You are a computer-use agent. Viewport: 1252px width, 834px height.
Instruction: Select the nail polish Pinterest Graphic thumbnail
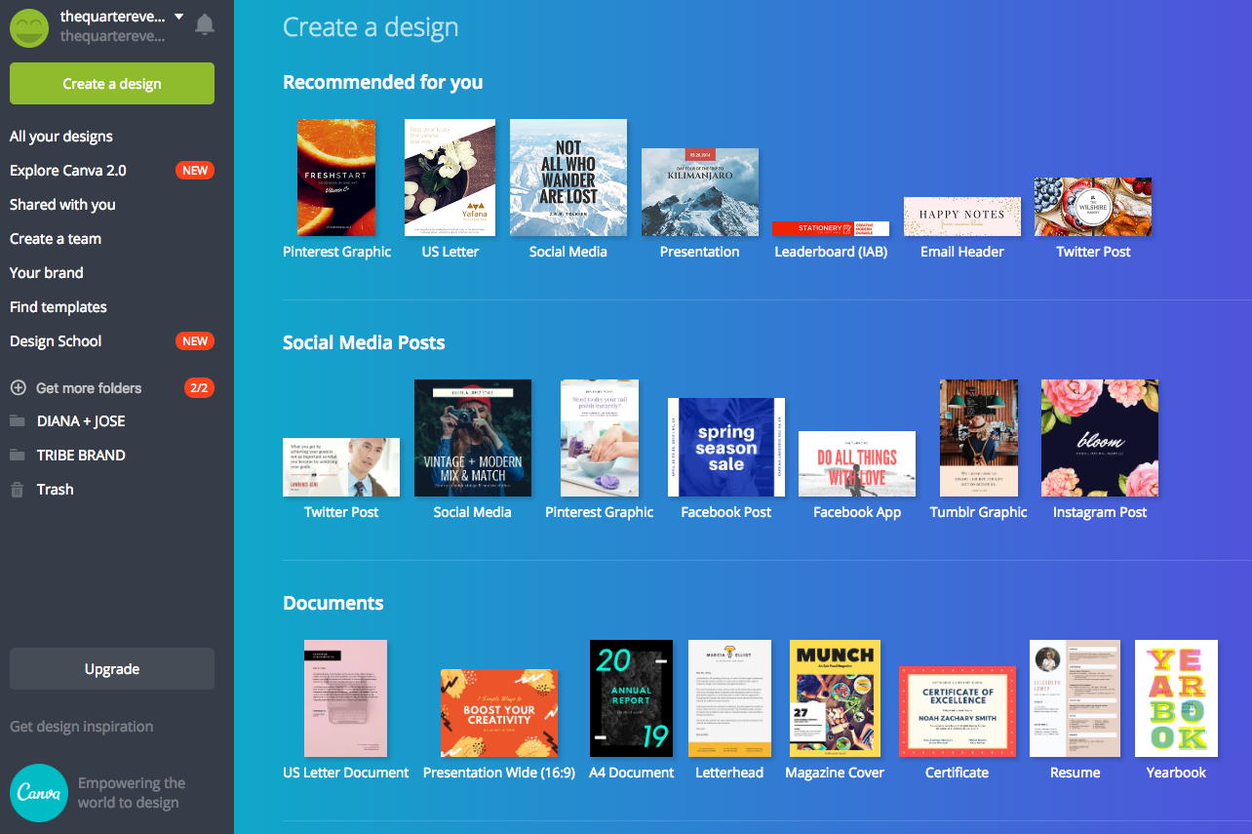pos(600,438)
